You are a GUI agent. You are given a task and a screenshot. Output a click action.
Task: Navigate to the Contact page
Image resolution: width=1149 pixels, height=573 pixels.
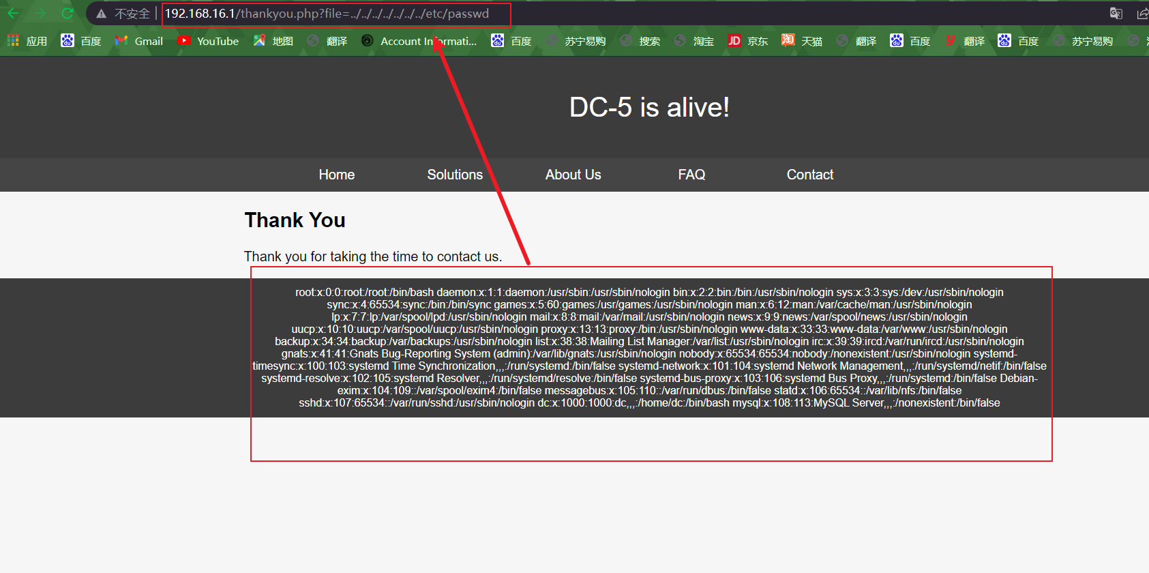click(x=809, y=175)
